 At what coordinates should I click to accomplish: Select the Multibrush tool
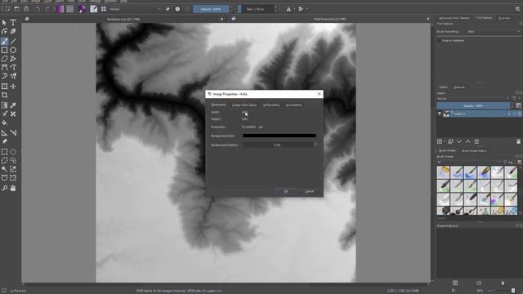tap(13, 76)
